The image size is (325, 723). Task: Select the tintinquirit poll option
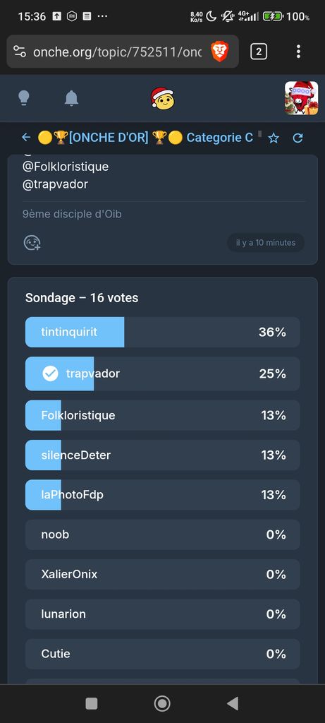162,332
